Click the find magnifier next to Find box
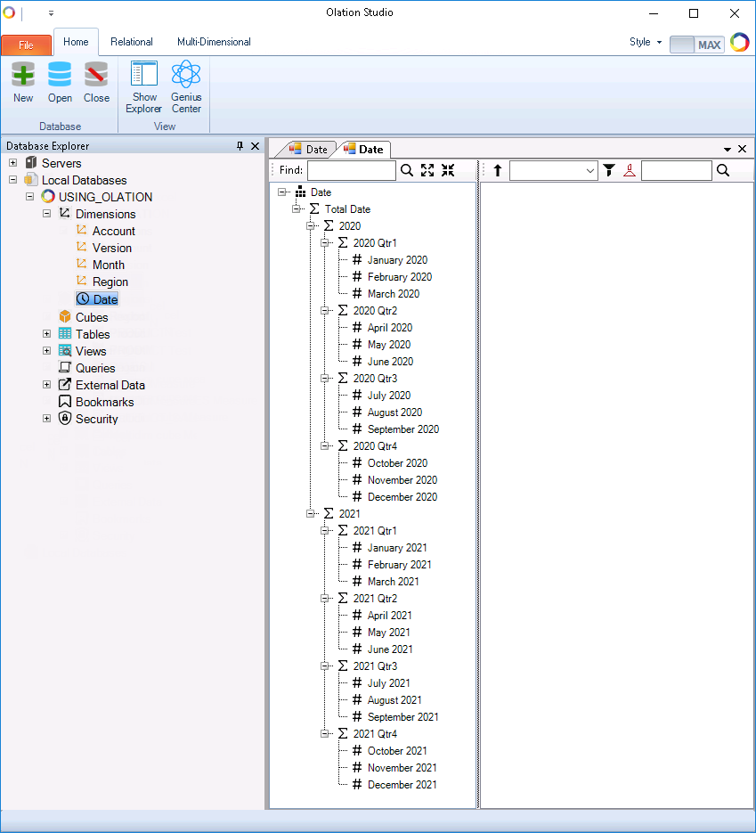Viewport: 756px width, 833px height. pos(407,170)
